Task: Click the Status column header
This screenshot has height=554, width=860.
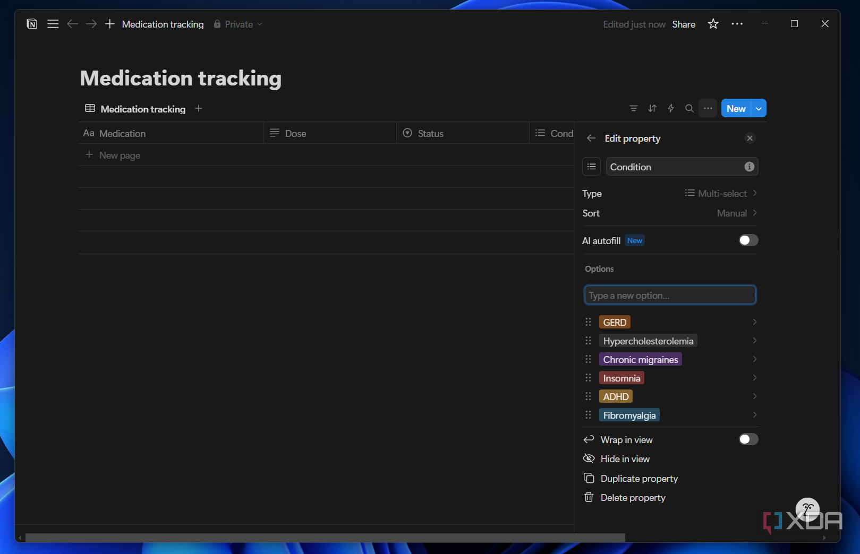Action: pyautogui.click(x=463, y=133)
